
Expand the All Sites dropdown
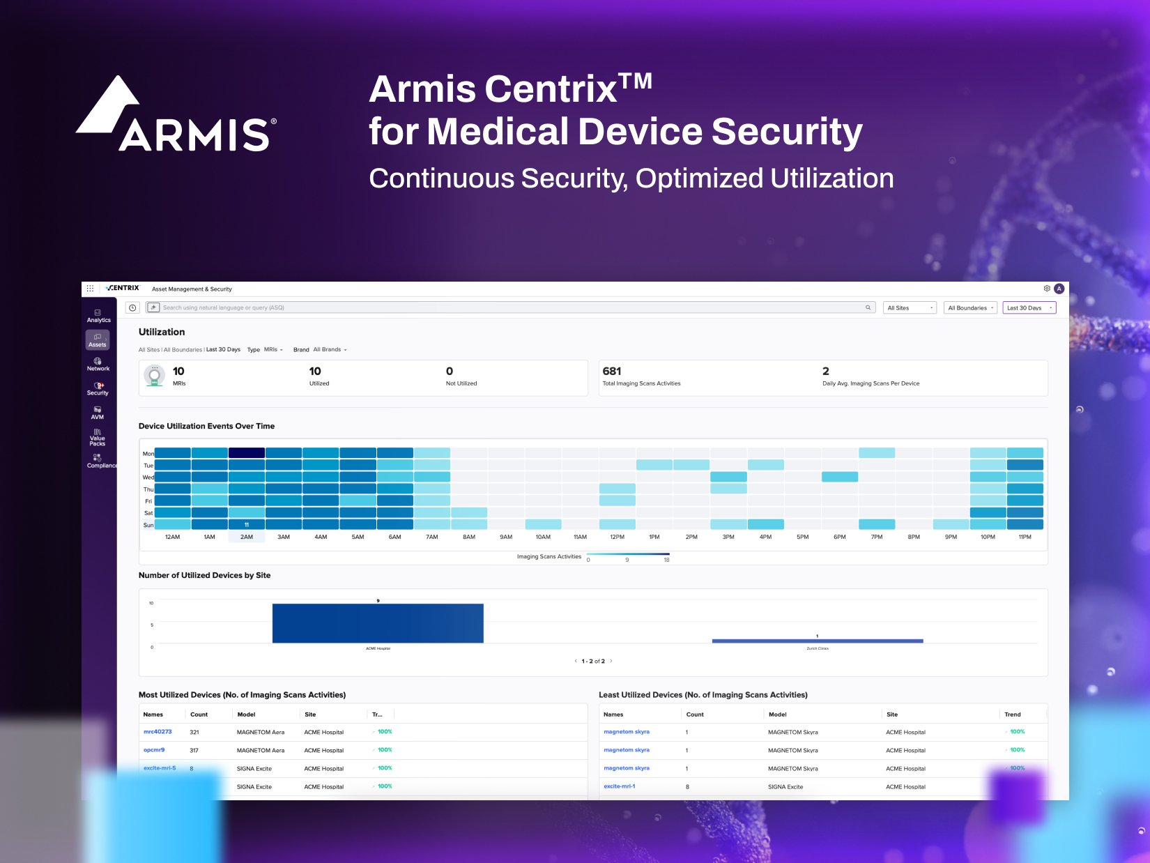click(x=910, y=307)
